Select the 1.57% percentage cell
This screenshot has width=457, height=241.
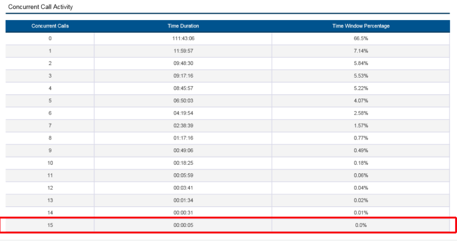click(361, 126)
